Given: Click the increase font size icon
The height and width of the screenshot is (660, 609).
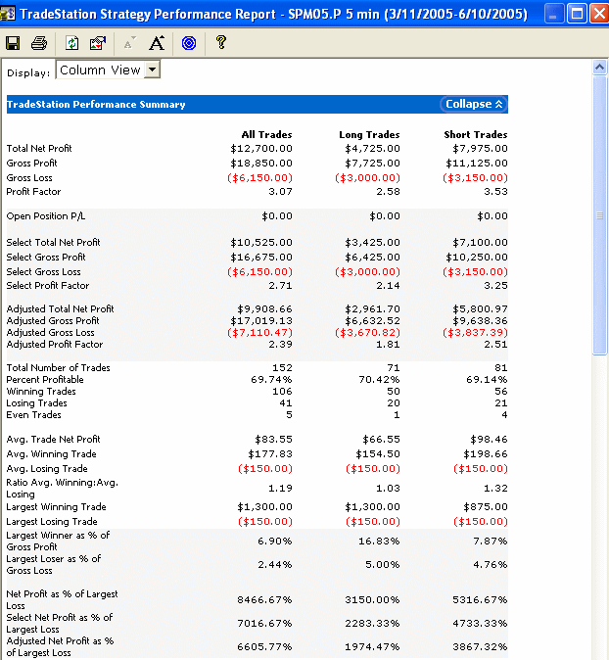Looking at the screenshot, I should pos(157,43).
